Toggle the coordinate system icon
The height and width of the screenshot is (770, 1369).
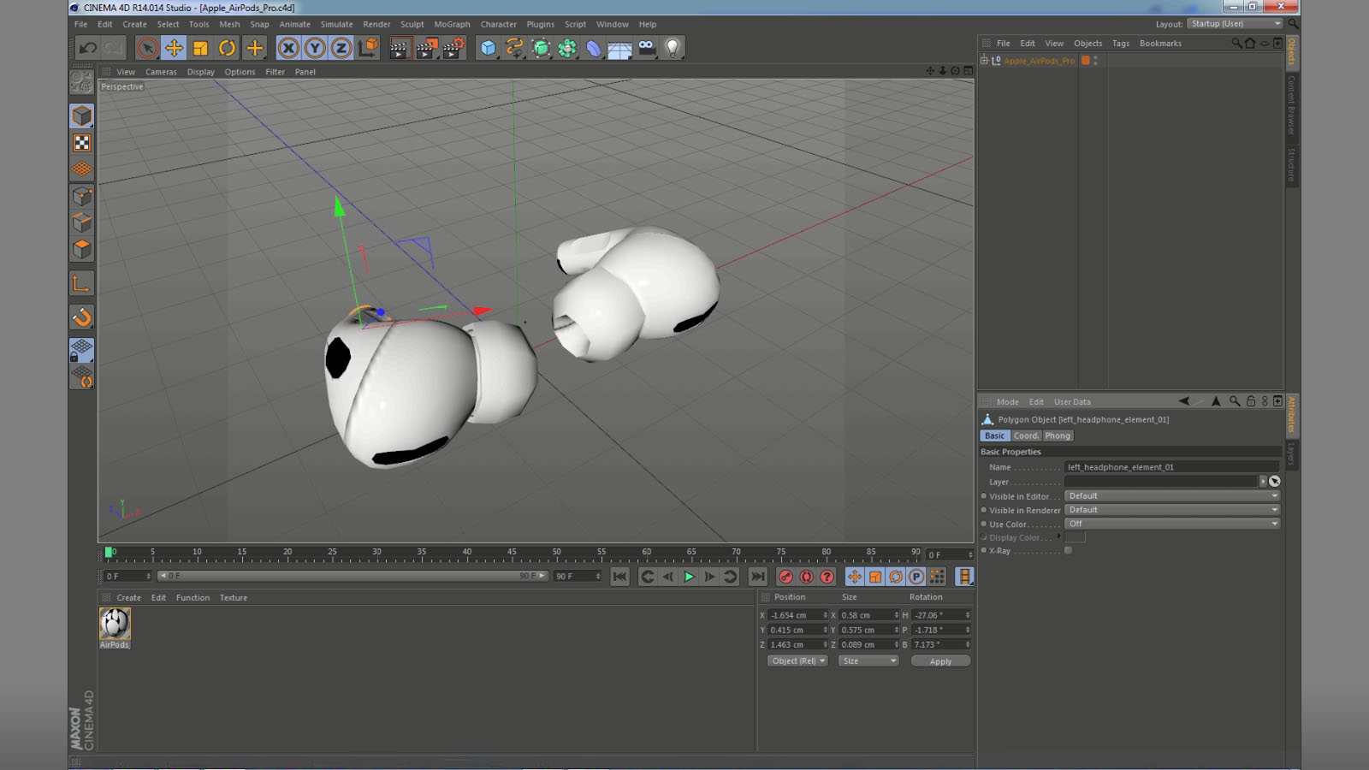(368, 48)
